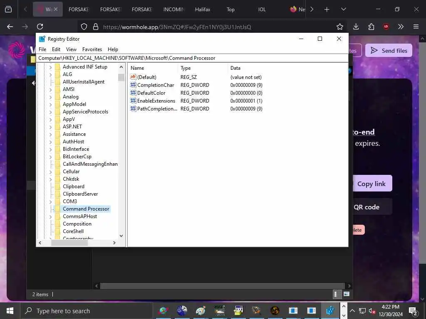The width and height of the screenshot is (426, 319).
Task: Click the tracking protection shield icon
Action: [x=84, y=27]
